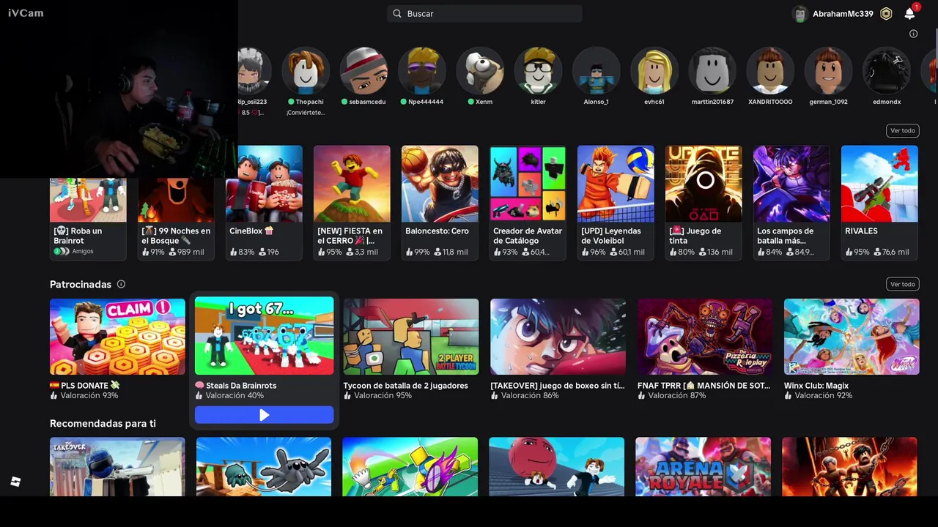938x527 pixels.
Task: Open the NEW FIESTA en el CERRO game
Action: (x=352, y=203)
